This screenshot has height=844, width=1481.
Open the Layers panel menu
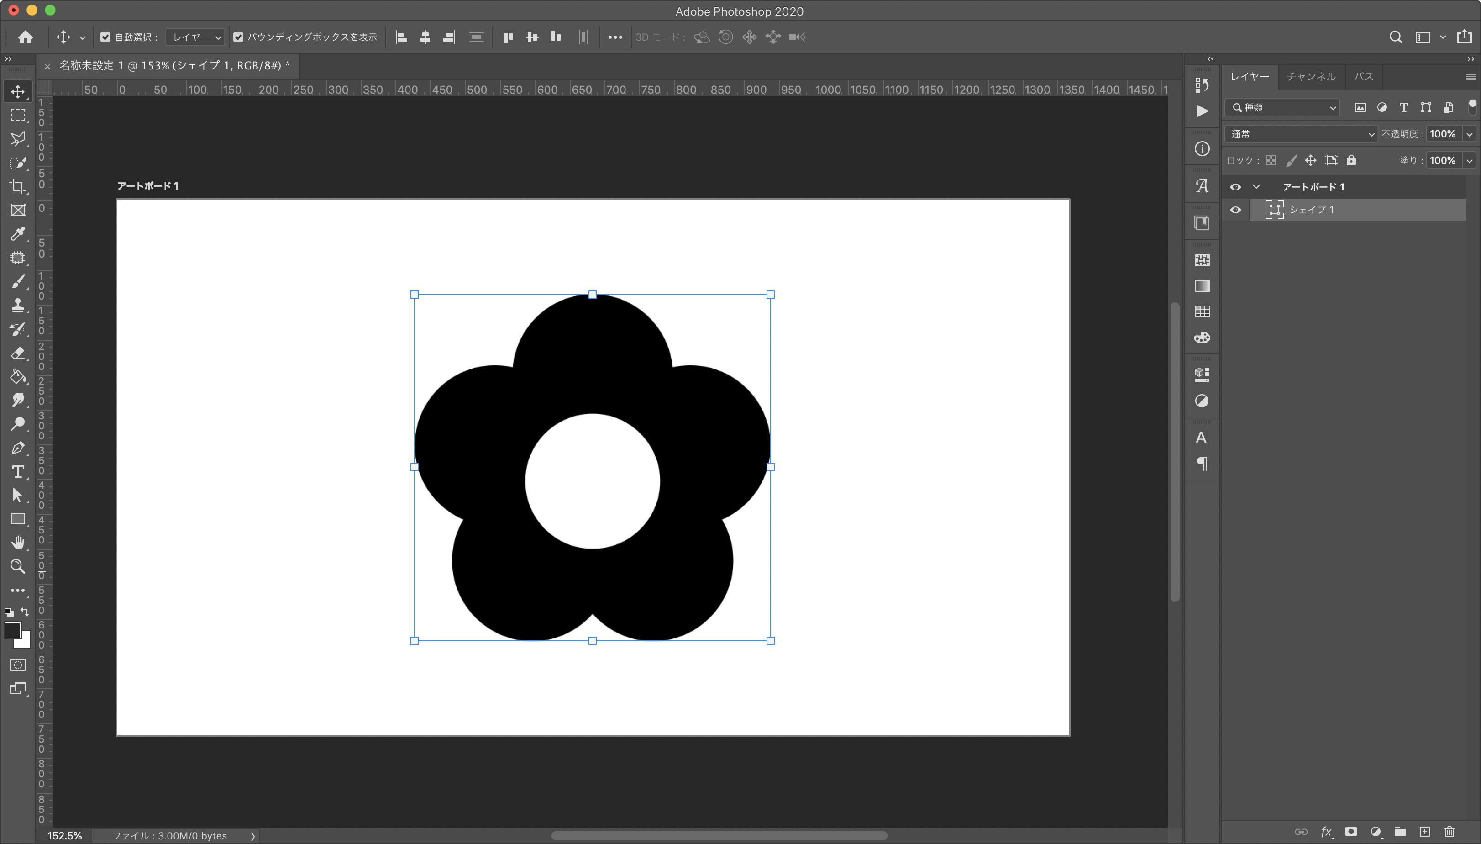(1470, 77)
